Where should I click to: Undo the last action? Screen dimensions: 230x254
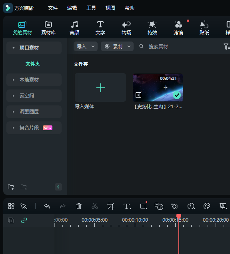[x=47, y=206]
